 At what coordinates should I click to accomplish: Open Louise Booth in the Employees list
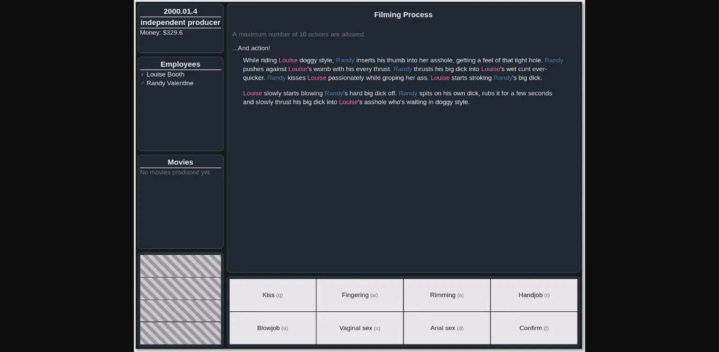[x=165, y=74]
